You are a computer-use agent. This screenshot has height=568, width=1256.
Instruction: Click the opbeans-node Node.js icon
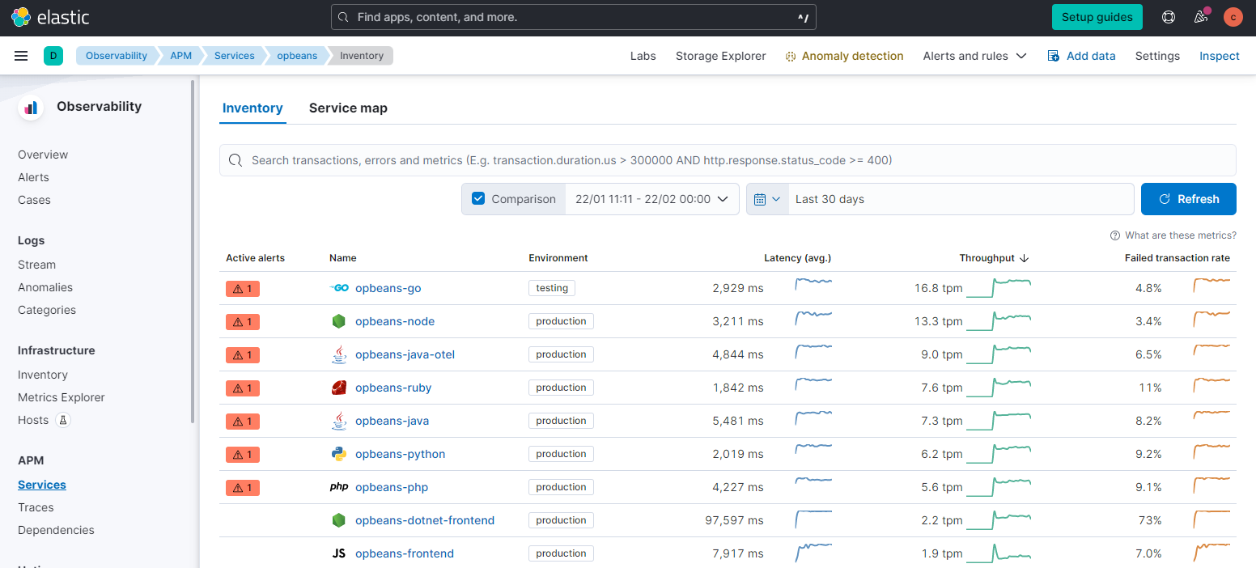(x=339, y=321)
